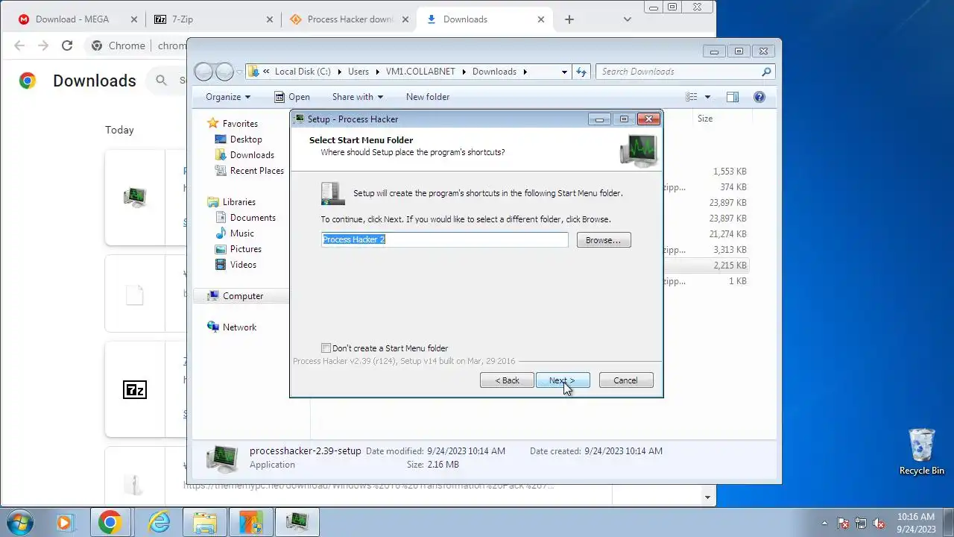Select the Recycle Bin on desktop
The height and width of the screenshot is (537, 954).
click(x=922, y=451)
